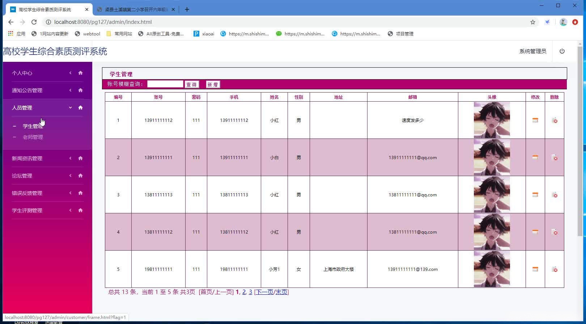
Task: Focus the 账号模糊查询 input field
Action: (x=165, y=84)
